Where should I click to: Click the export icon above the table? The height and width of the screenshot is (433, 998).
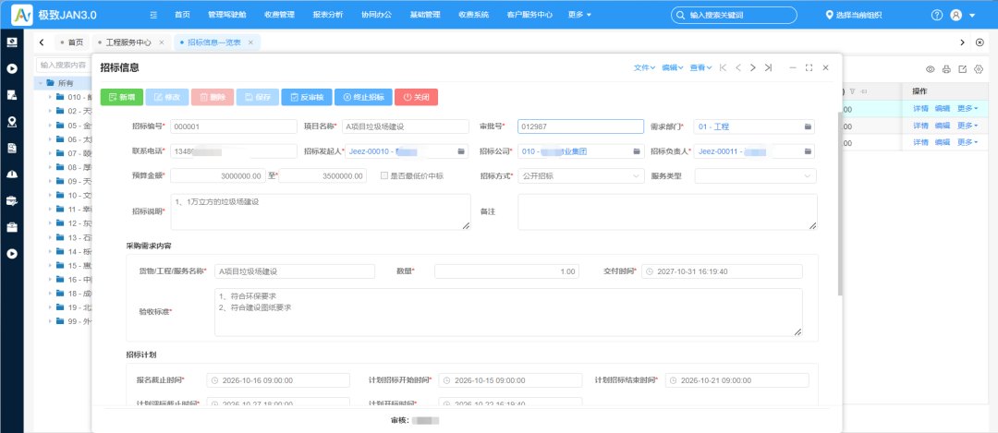962,69
